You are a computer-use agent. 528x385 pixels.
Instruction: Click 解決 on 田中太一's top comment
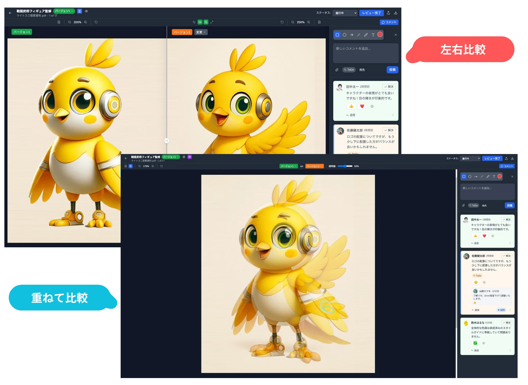389,87
